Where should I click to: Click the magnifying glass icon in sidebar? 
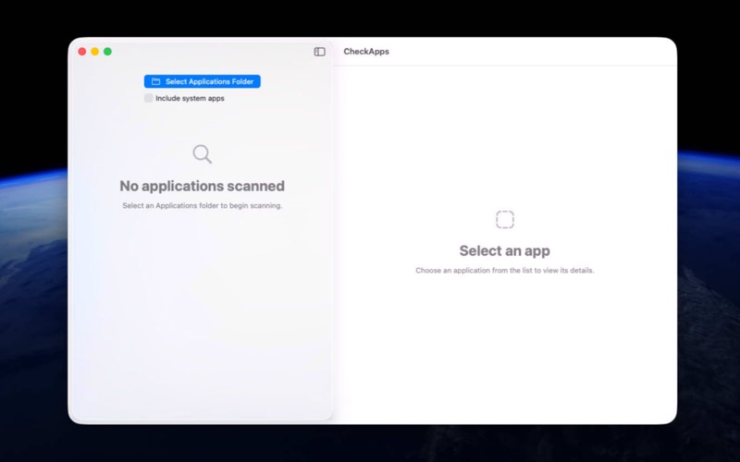202,154
